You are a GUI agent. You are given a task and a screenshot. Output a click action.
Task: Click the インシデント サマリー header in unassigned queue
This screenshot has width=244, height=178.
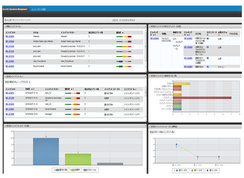coord(68,33)
